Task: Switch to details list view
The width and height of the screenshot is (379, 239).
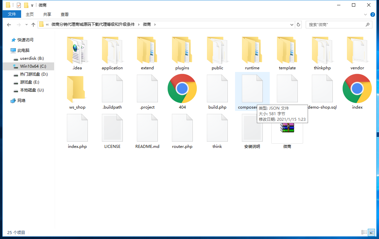Action: [x=364, y=232]
